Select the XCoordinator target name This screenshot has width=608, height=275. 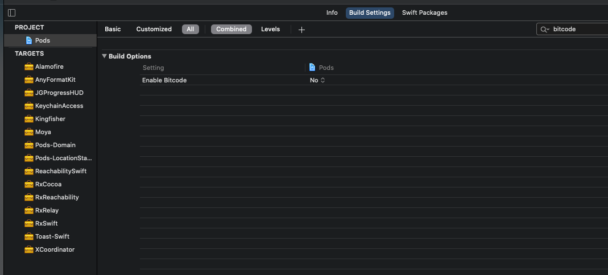55,250
